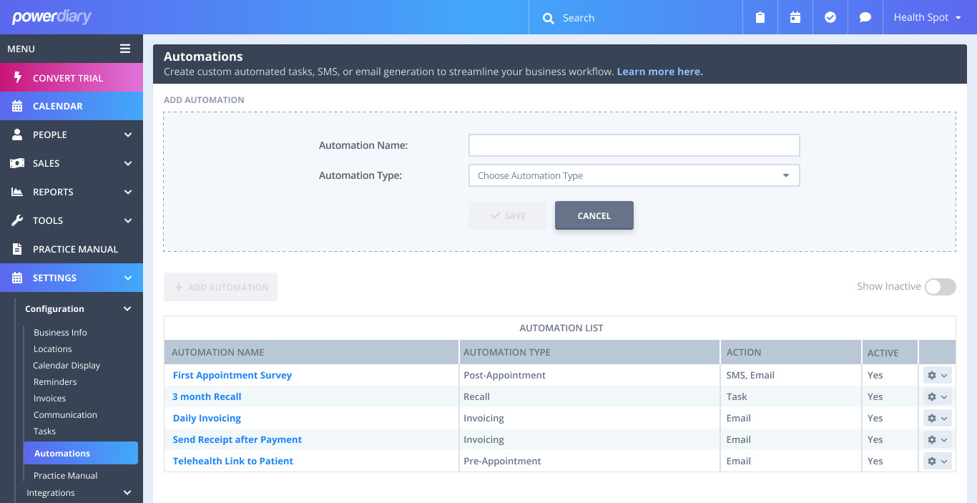Follow the Learn more here link
Screen dimensions: 977x503
659,72
